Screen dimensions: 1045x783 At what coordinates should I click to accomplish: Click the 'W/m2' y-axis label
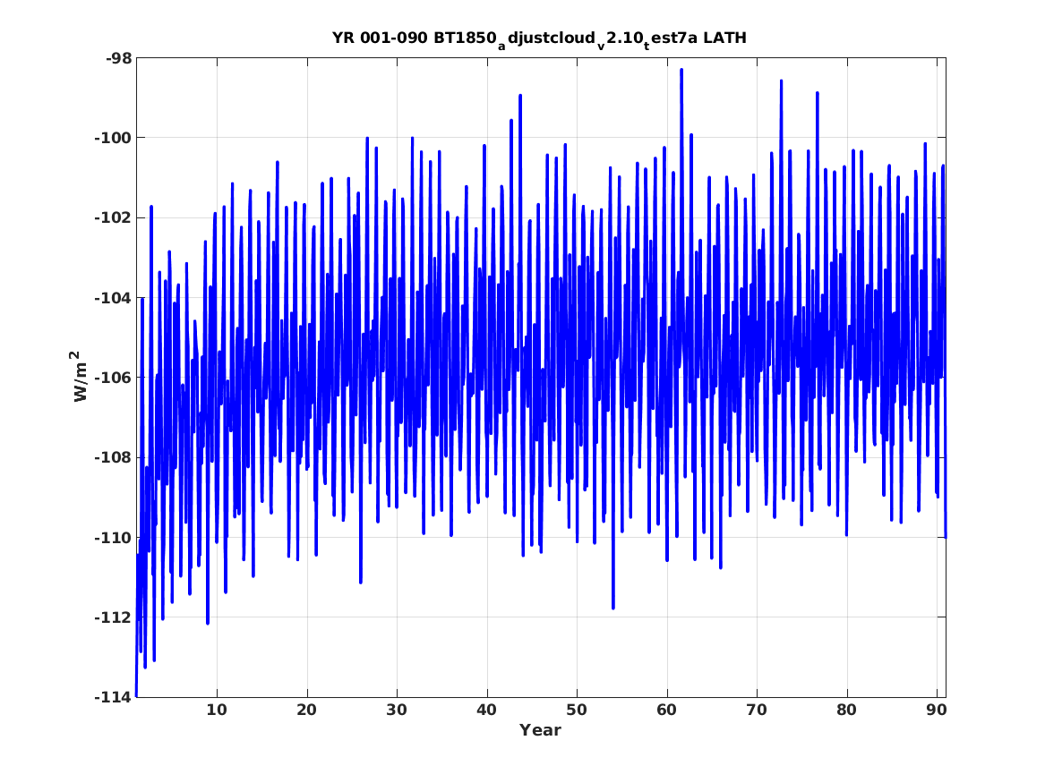(x=80, y=376)
